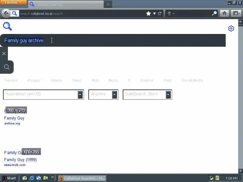Click the scrollbar up arrow
Screen dimensions: 243x182
point(241,22)
